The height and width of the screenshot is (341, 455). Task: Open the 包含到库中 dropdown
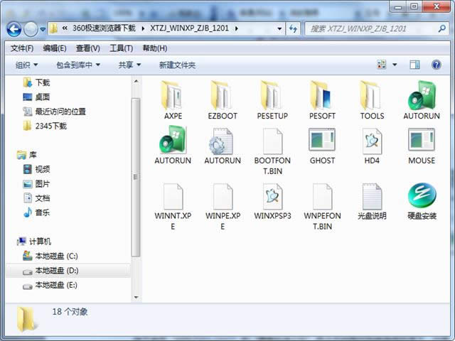point(78,65)
